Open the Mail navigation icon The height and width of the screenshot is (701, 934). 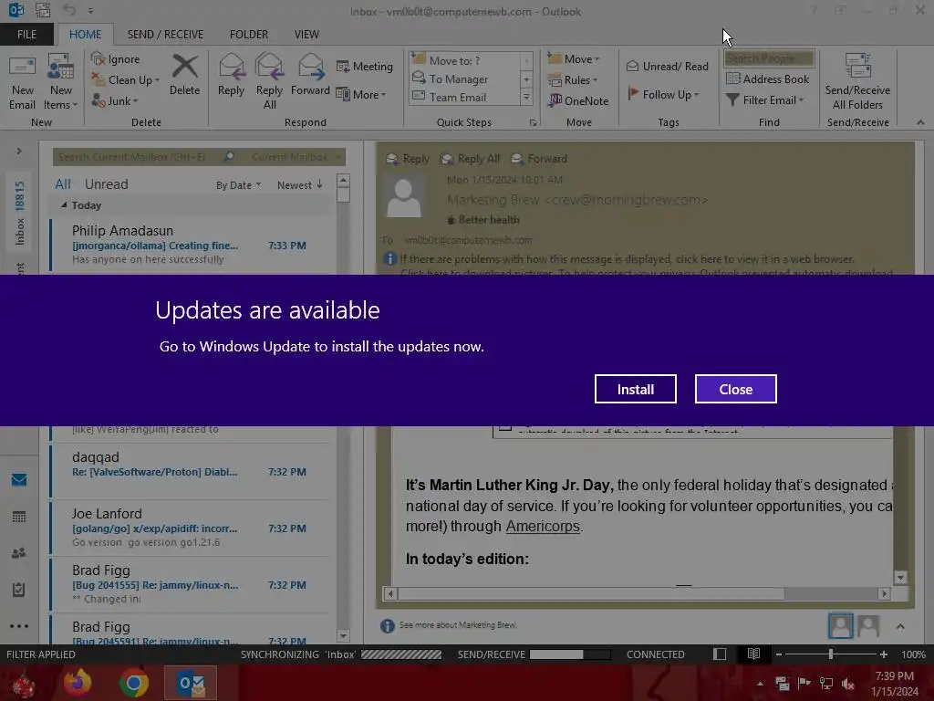[19, 479]
